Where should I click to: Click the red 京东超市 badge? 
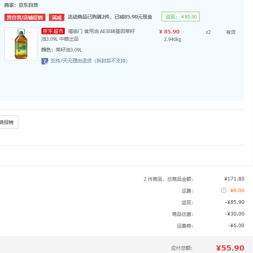point(53,31)
